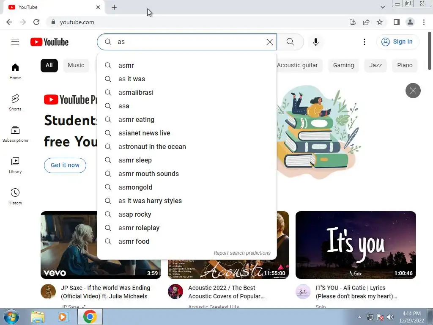Screen dimensions: 433x325
Task: Click the Acoustic Greatest Hits channel avatar
Action: point(175,292)
